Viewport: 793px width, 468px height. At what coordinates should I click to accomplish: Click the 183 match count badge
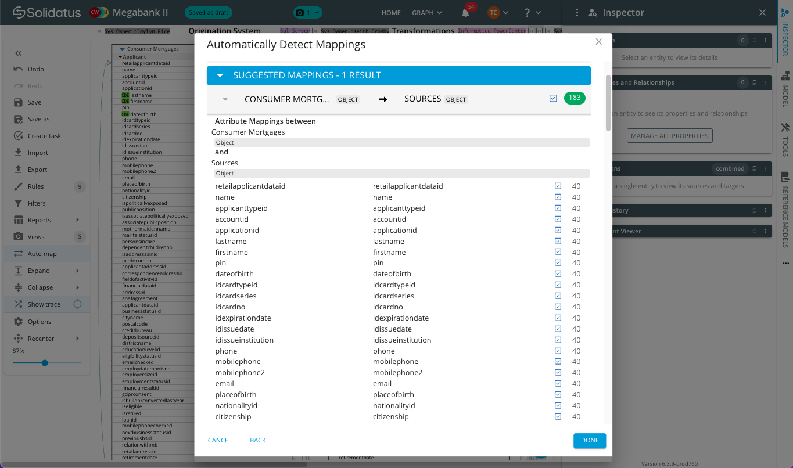(x=575, y=98)
